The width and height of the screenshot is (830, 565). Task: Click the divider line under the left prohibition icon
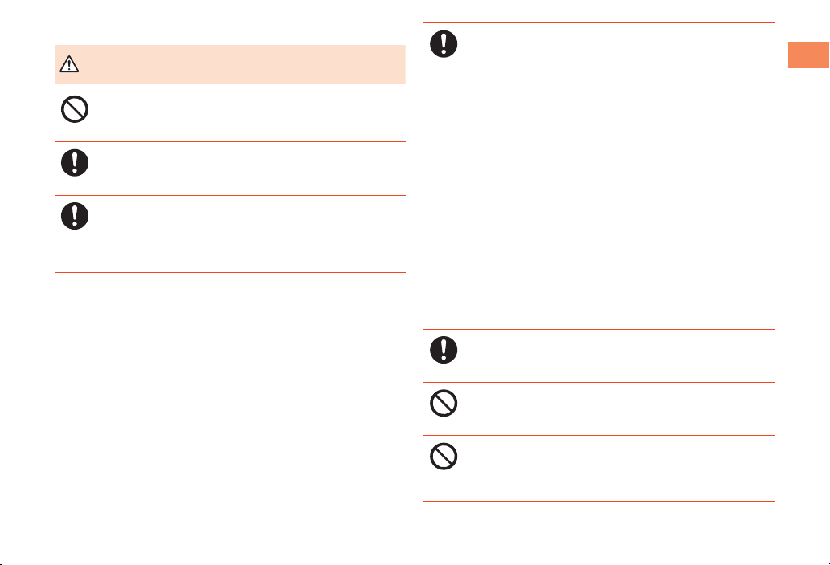(x=230, y=142)
